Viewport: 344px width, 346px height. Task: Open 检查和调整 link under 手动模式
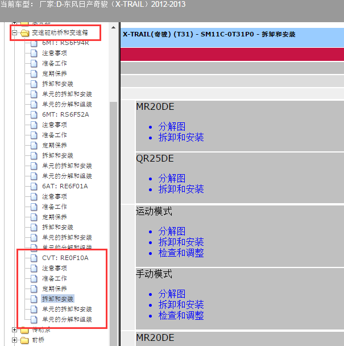tap(181, 315)
